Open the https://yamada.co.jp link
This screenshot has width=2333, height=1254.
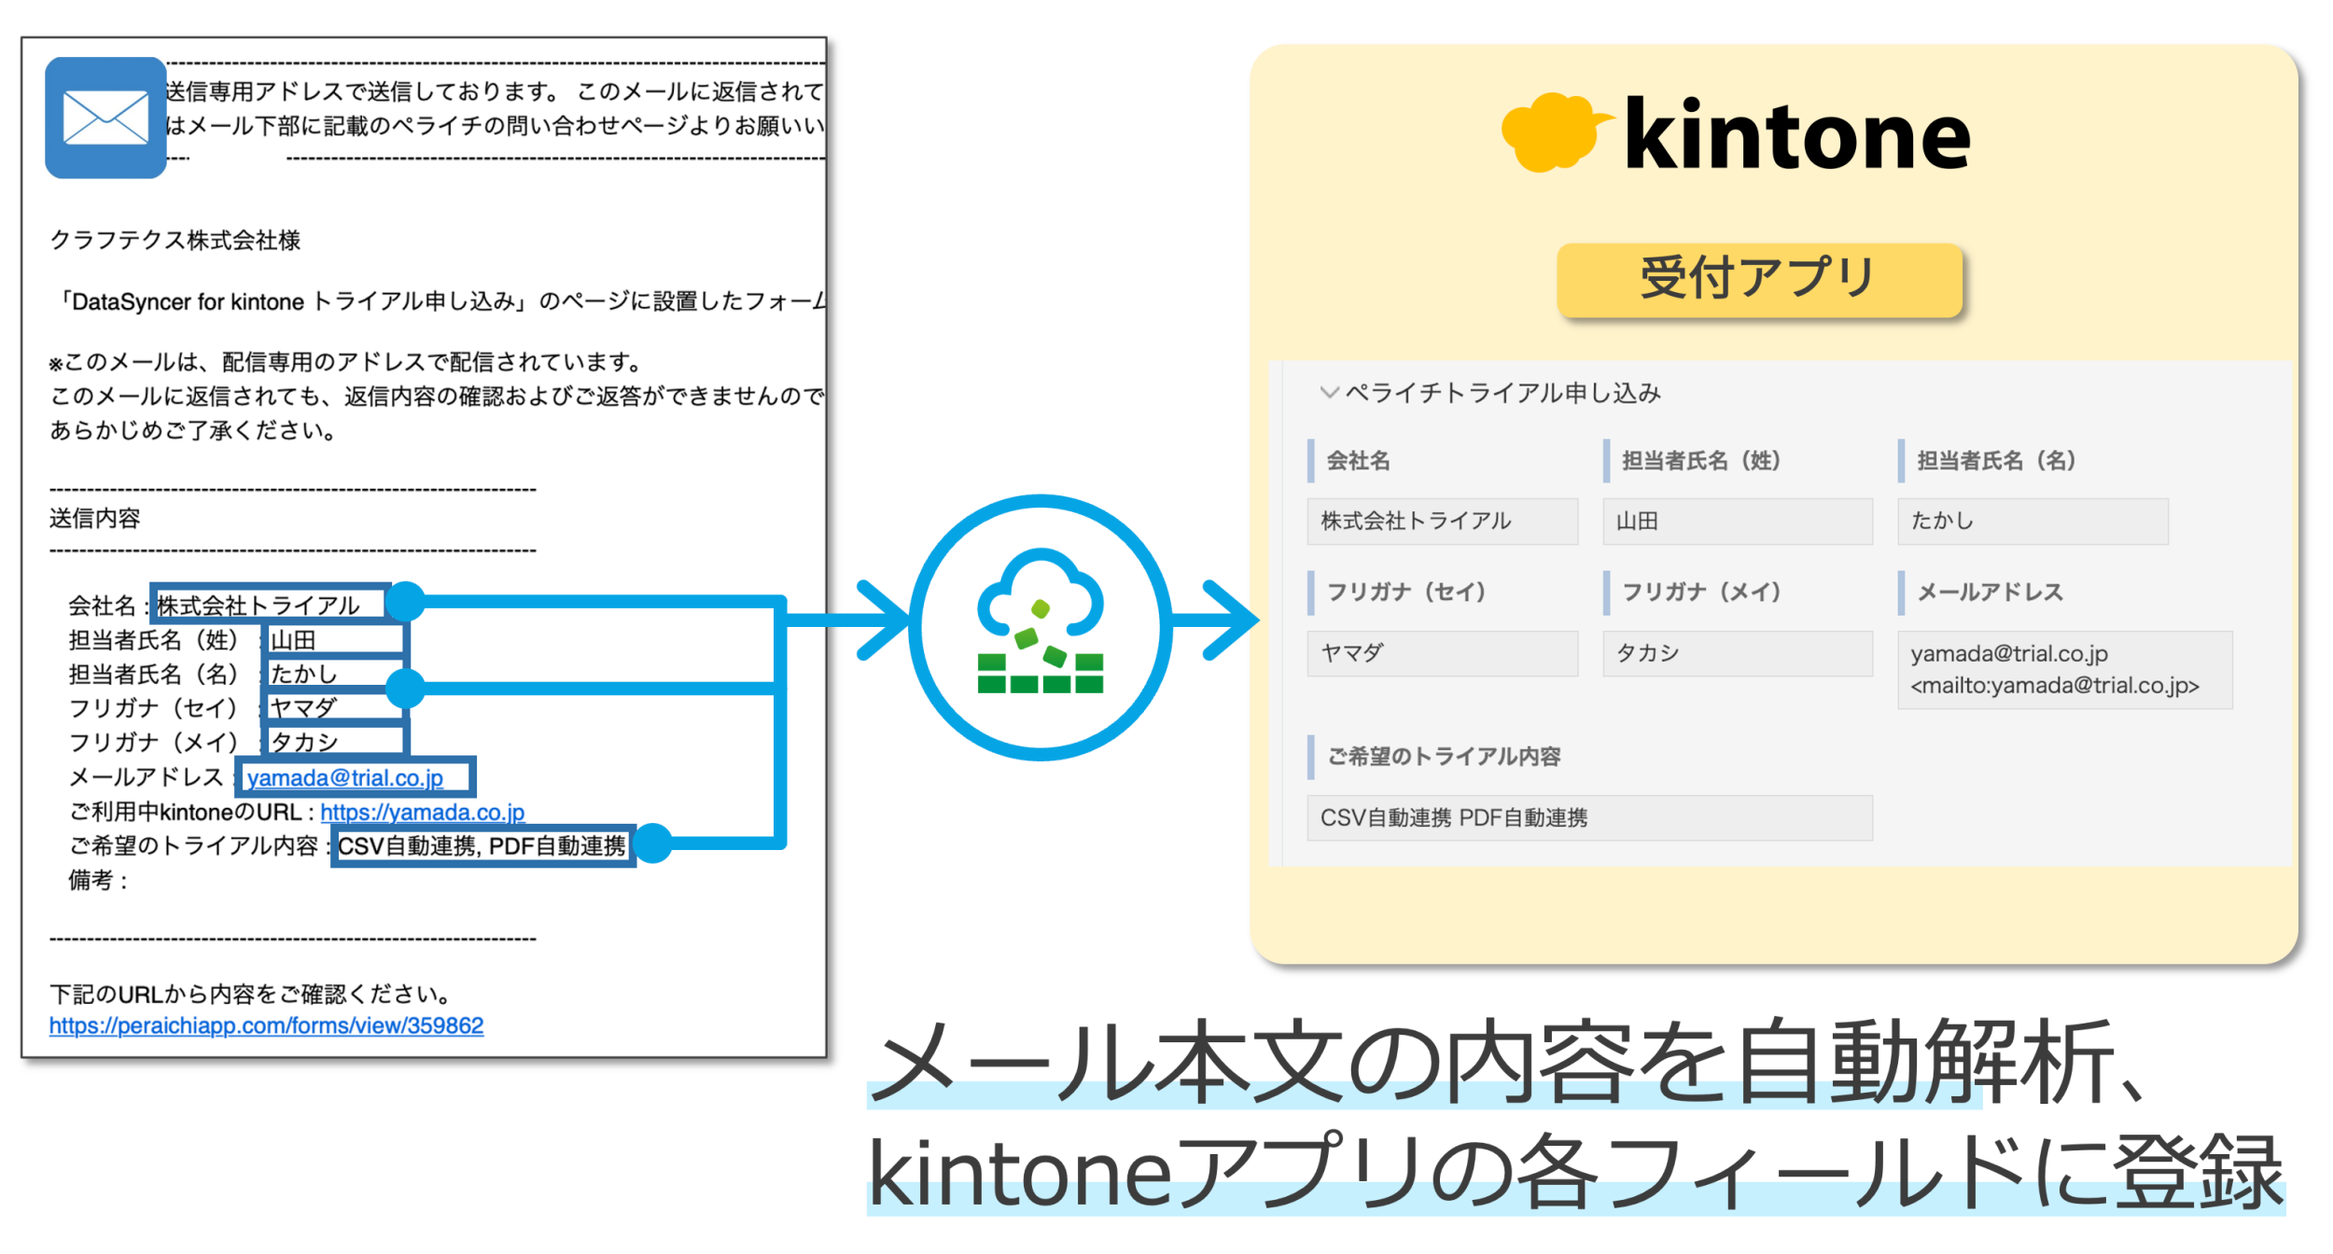(422, 812)
